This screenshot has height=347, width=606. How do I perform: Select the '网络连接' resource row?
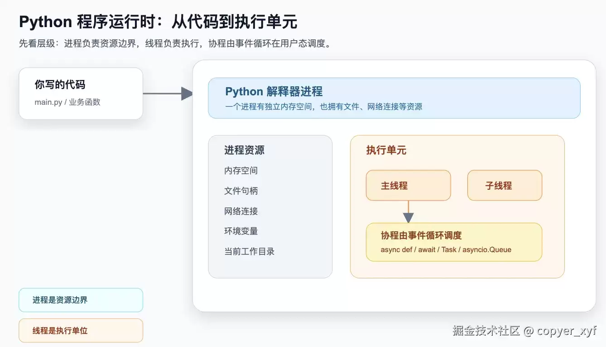click(241, 211)
